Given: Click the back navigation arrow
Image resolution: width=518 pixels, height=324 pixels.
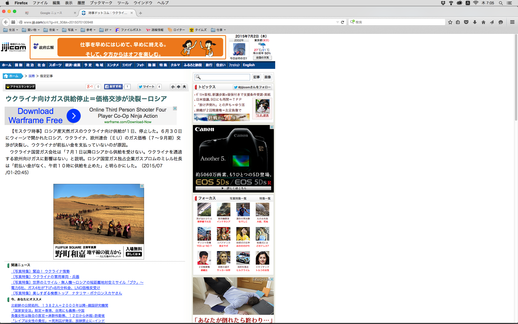Looking at the screenshot, I should [x=6, y=22].
